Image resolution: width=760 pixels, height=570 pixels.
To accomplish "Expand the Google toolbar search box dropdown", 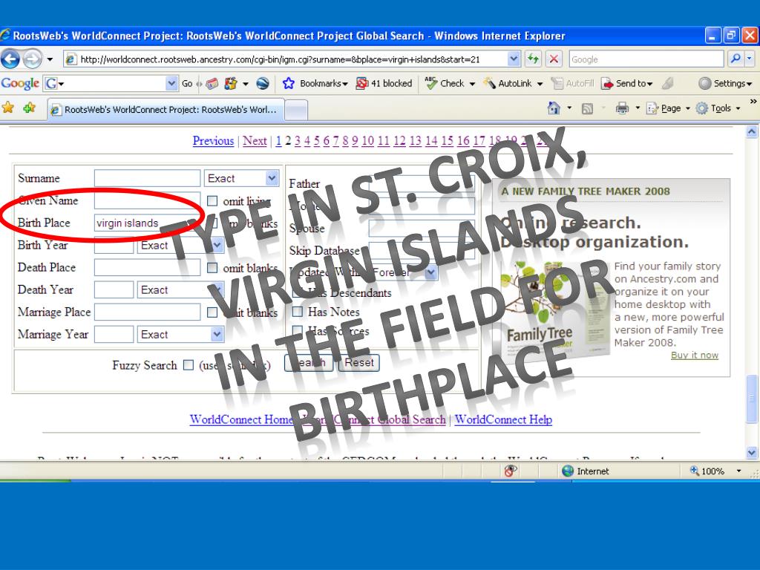I will [x=171, y=83].
